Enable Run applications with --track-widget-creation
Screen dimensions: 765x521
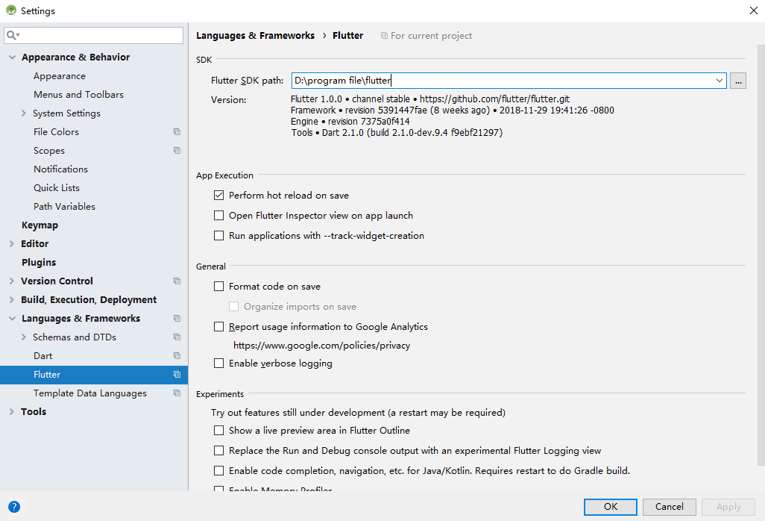click(x=218, y=235)
